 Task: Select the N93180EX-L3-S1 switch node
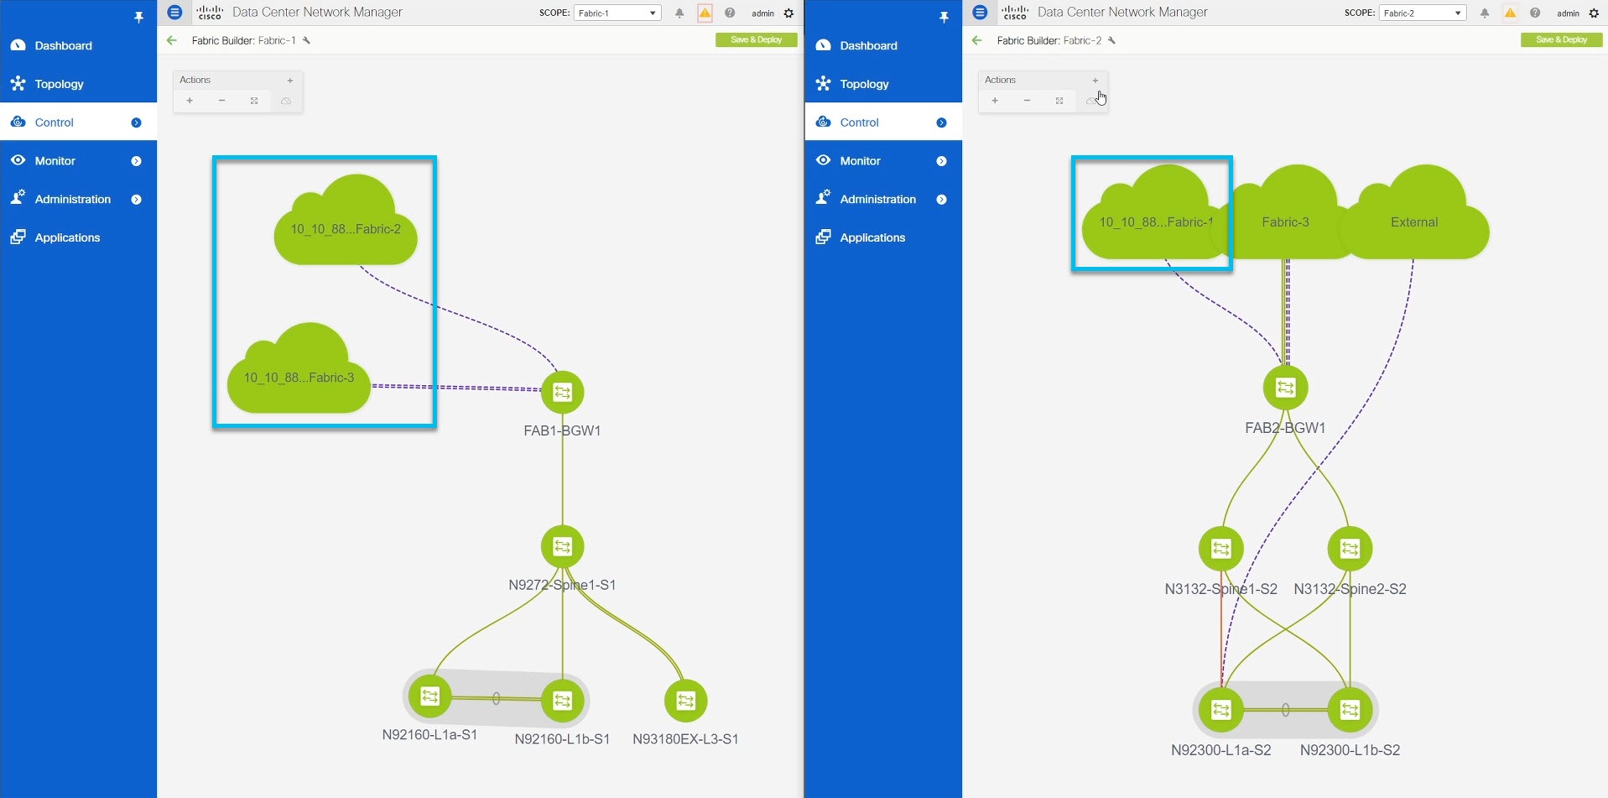(686, 701)
